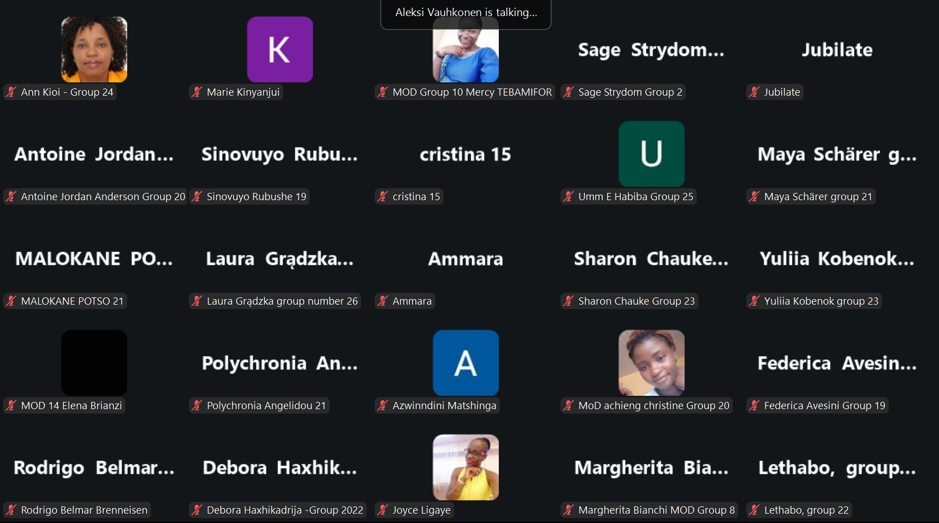Image resolution: width=939 pixels, height=523 pixels.
Task: Click muted mic icon for Umm E Habiba
Action: coord(568,196)
